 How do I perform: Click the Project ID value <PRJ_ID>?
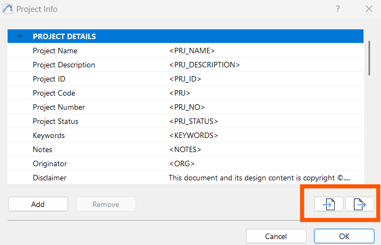tap(185, 79)
